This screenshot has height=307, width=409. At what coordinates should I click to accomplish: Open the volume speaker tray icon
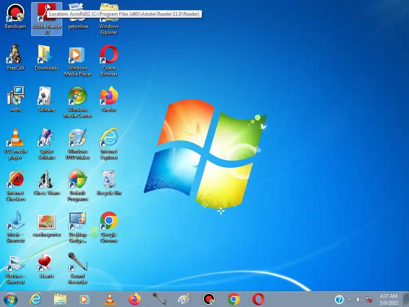[x=359, y=299]
